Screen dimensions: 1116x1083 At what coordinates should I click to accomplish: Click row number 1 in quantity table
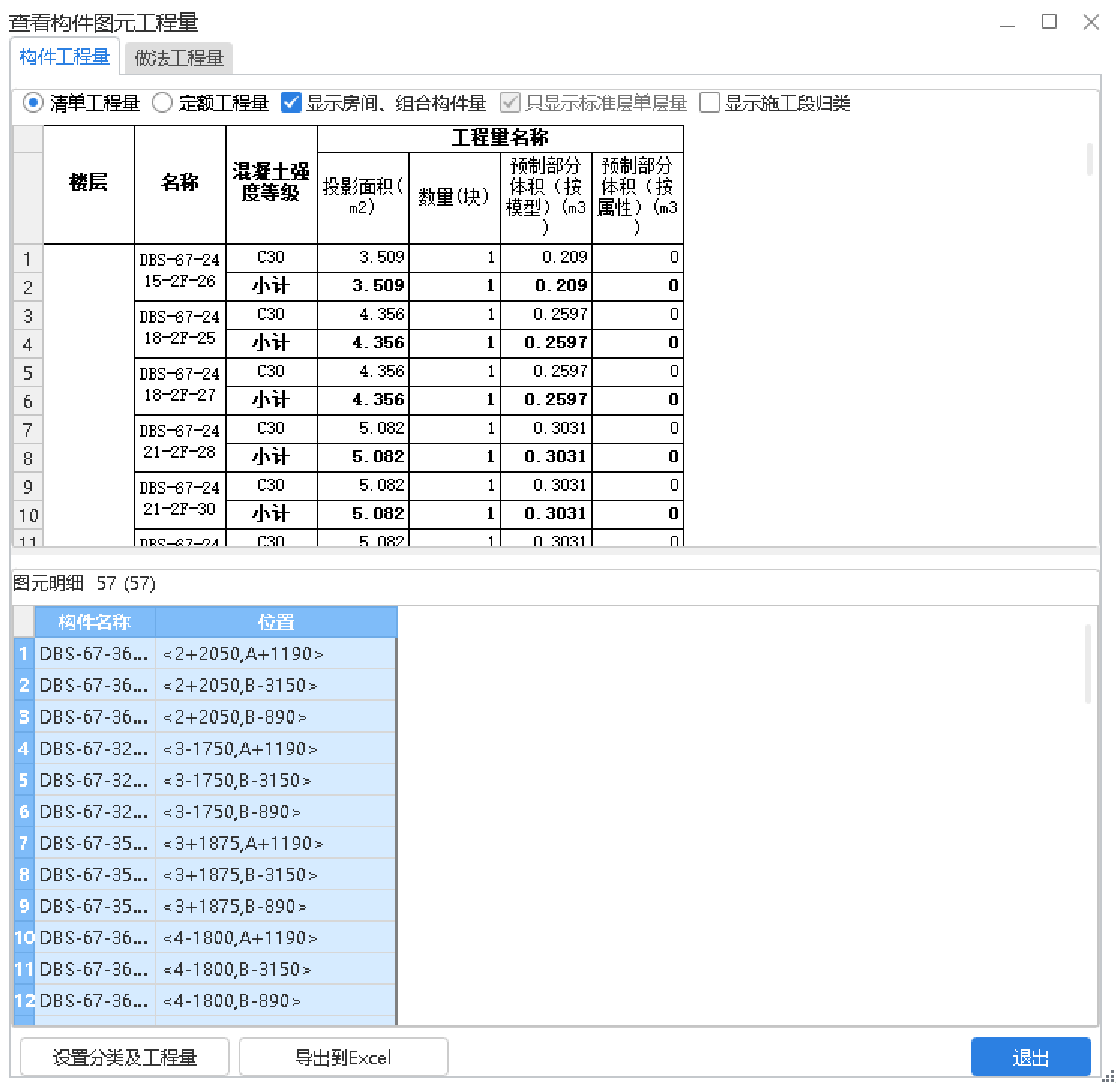click(x=28, y=259)
